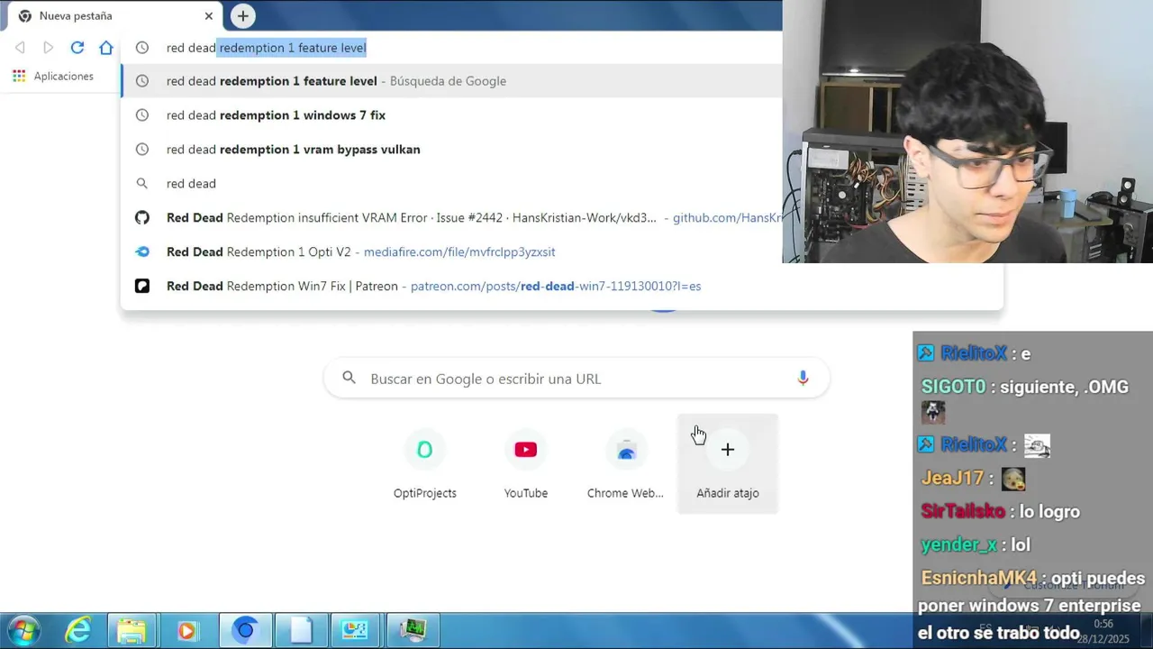The width and height of the screenshot is (1153, 649).
Task: Click the magnifier icon beside 'red dead'
Action: tap(141, 184)
